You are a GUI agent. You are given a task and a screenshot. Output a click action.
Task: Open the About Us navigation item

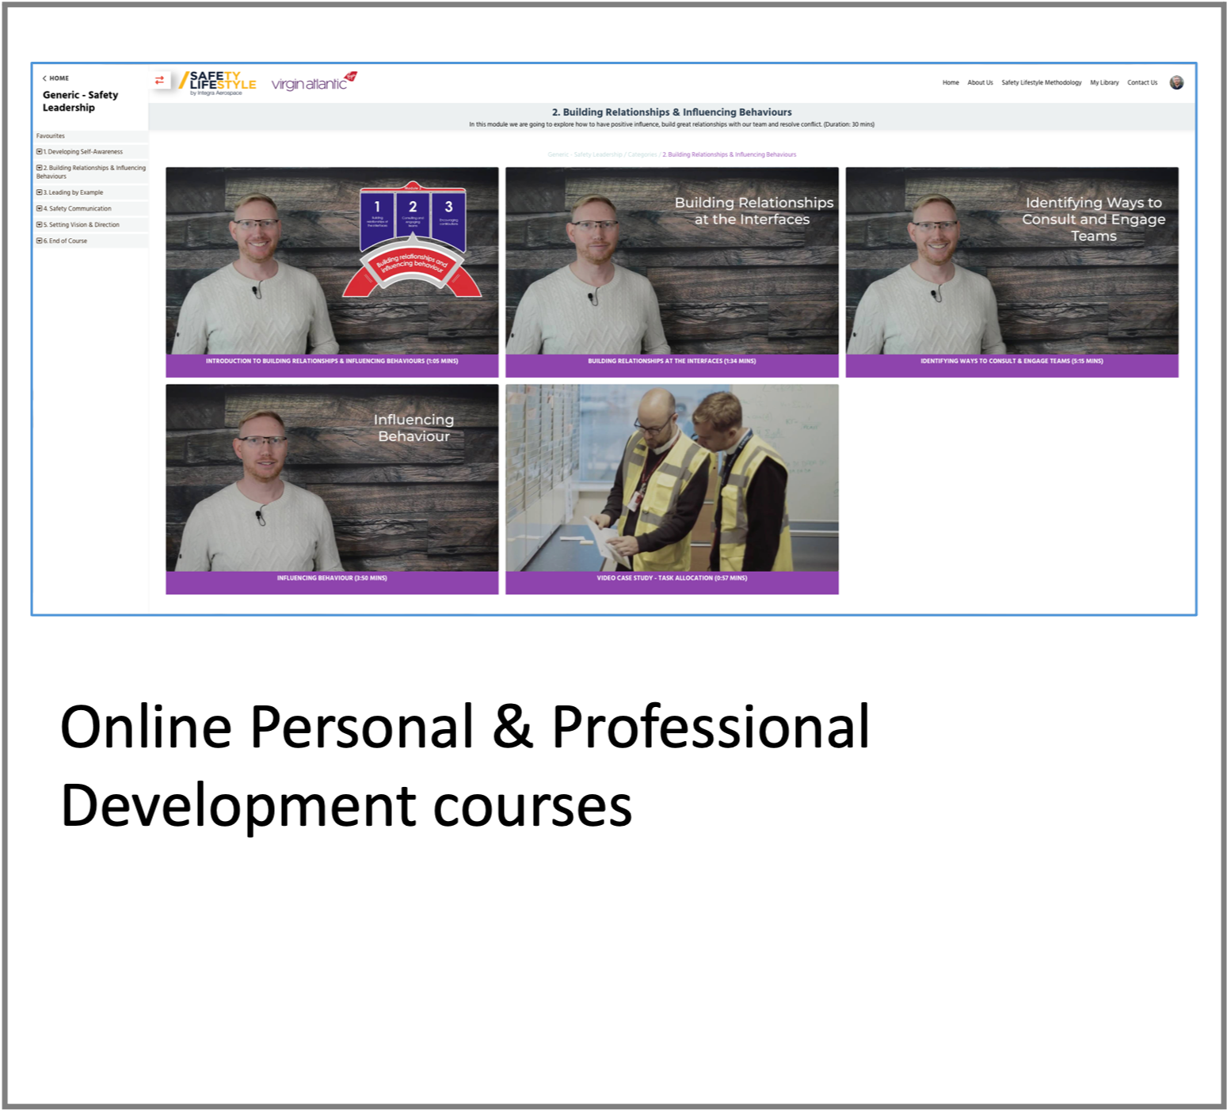[x=980, y=82]
